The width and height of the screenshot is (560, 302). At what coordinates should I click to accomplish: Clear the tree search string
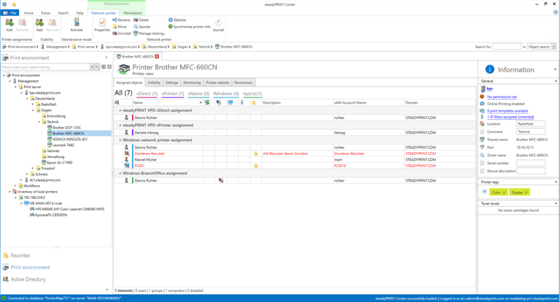[92, 67]
